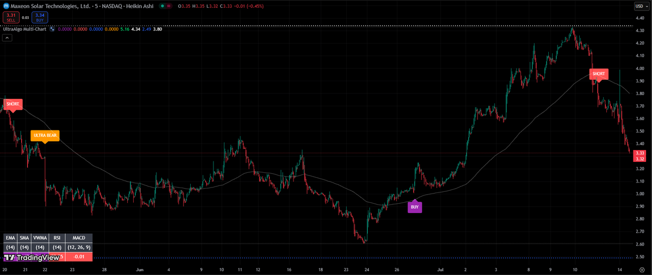Click the ULTRA BEAR signal label
This screenshot has width=652, height=275.
coord(45,135)
